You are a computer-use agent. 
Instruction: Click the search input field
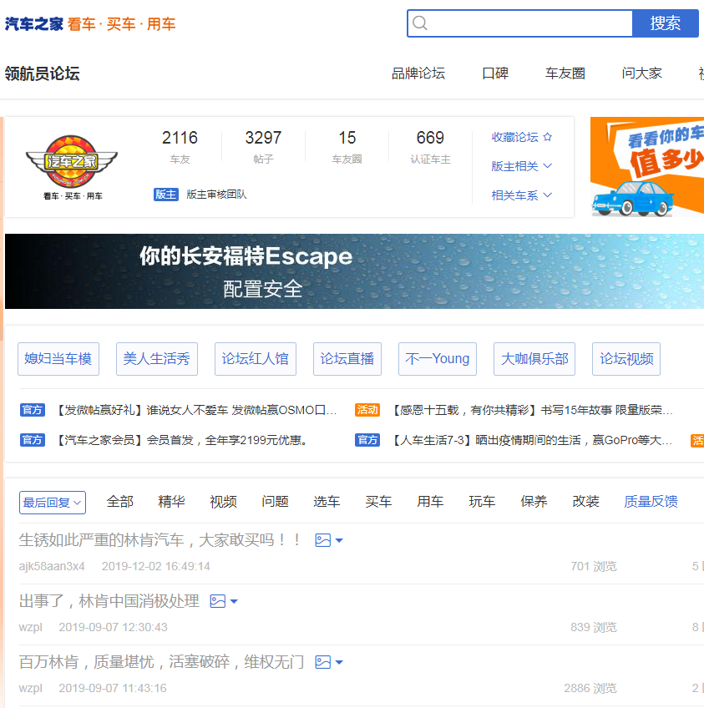coord(519,23)
